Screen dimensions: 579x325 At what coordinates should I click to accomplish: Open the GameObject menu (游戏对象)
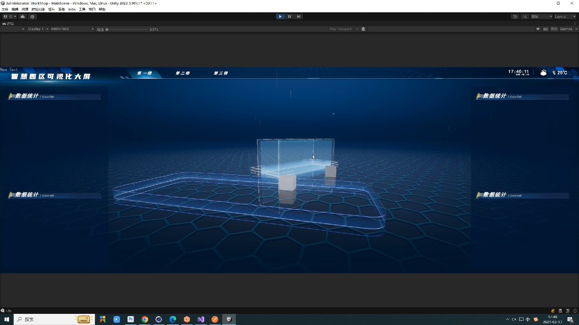[x=38, y=9]
